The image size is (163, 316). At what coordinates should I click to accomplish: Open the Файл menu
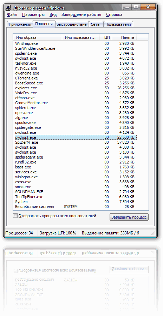(x=12, y=15)
